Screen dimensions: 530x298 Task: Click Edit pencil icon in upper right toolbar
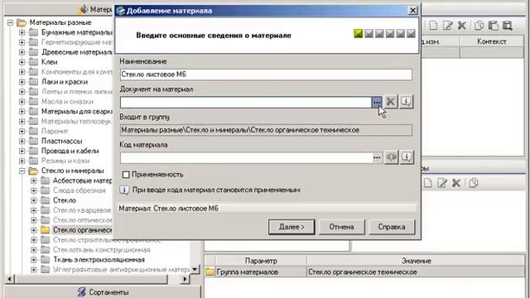point(447,26)
